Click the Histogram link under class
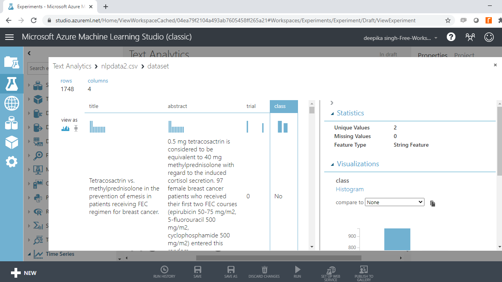Viewport: 502px width, 282px height. click(350, 189)
